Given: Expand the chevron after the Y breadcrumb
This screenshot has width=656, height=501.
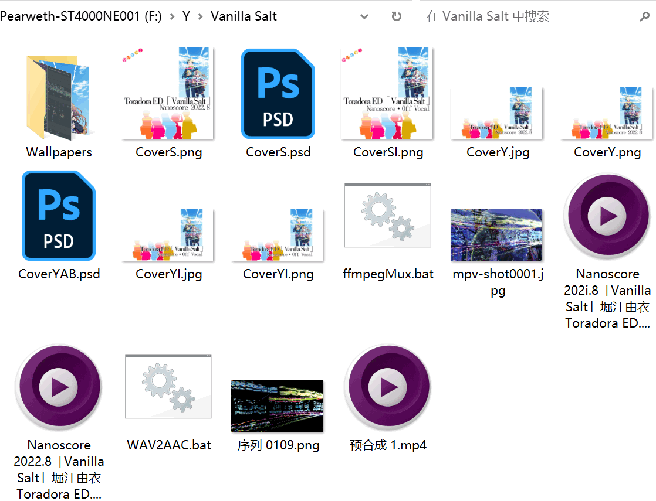Looking at the screenshot, I should click(200, 16).
